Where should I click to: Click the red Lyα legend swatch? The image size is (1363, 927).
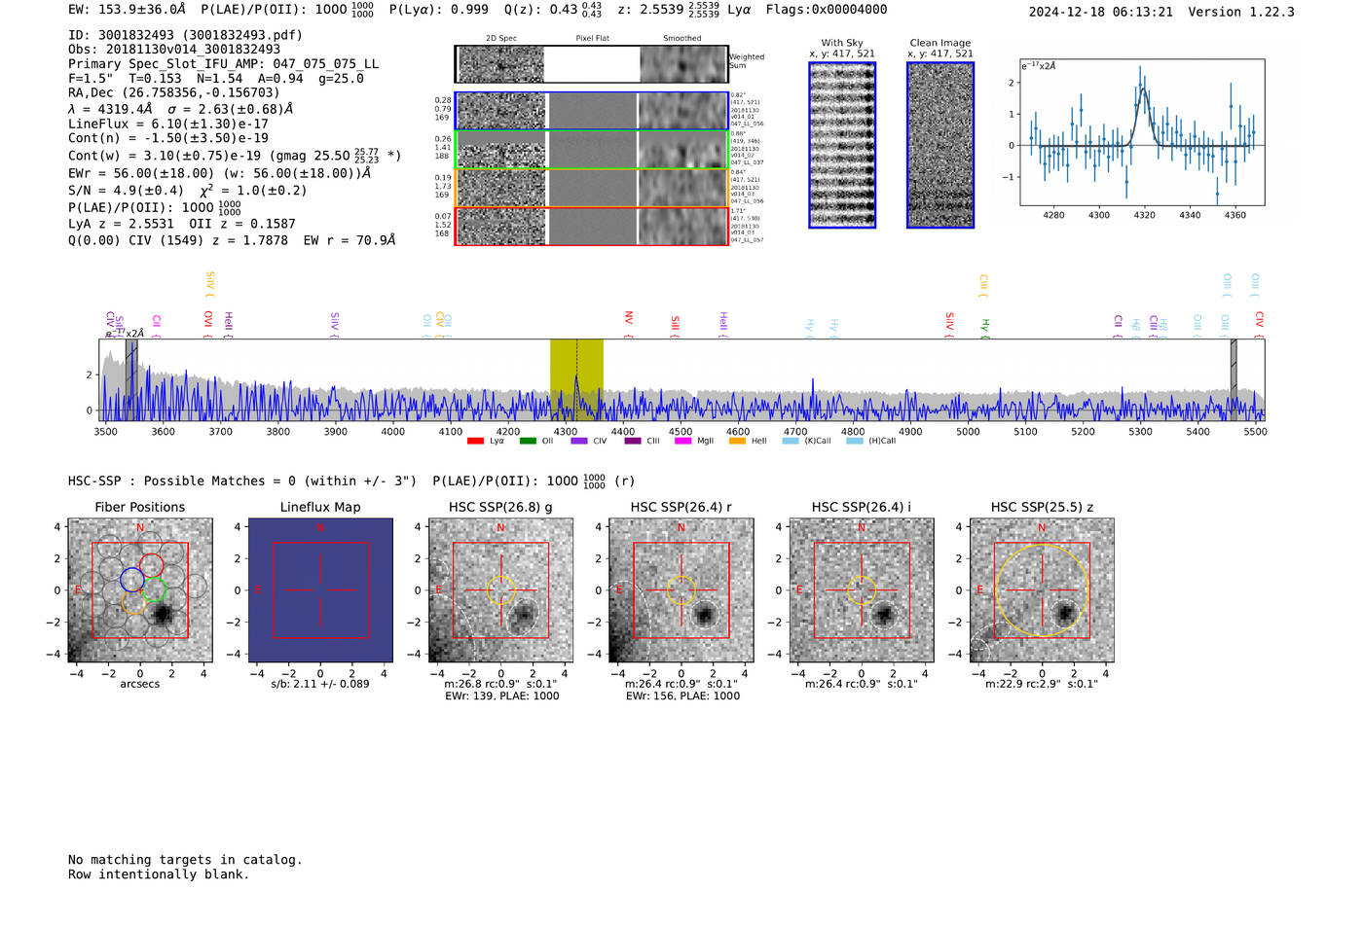point(475,442)
